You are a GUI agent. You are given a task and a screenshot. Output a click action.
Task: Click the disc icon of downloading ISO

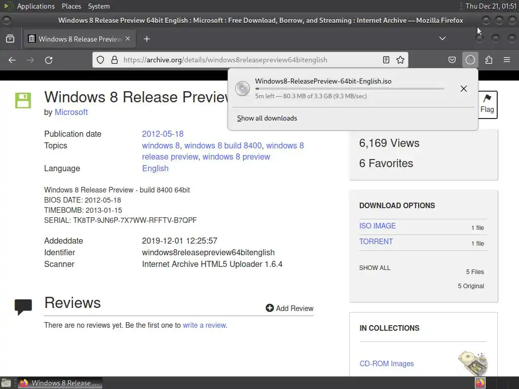[x=242, y=88]
